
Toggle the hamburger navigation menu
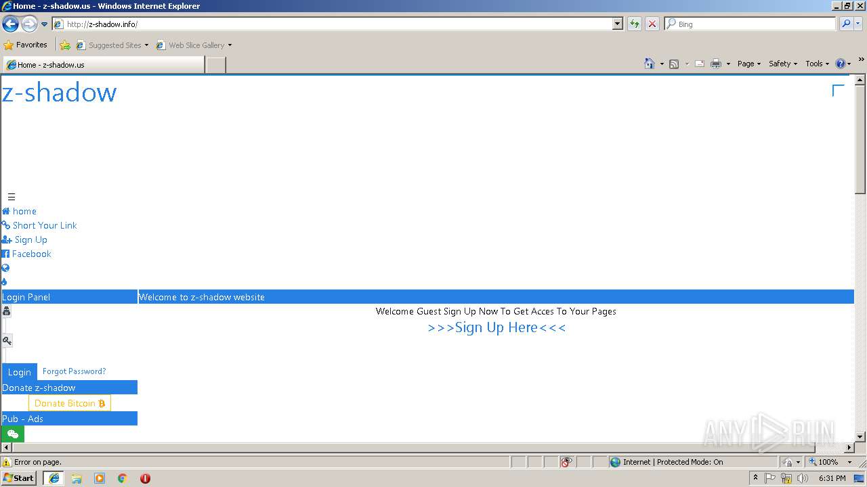tap(12, 197)
